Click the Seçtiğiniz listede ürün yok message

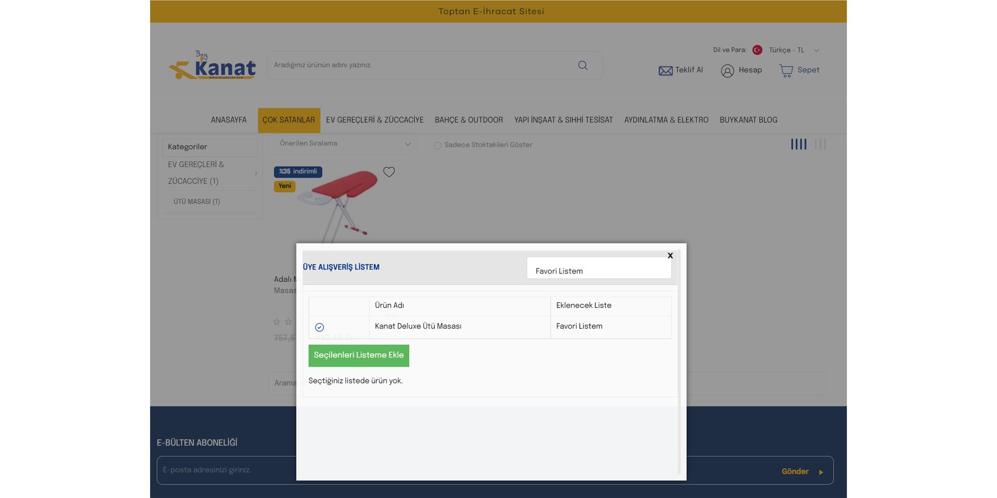pyautogui.click(x=355, y=381)
